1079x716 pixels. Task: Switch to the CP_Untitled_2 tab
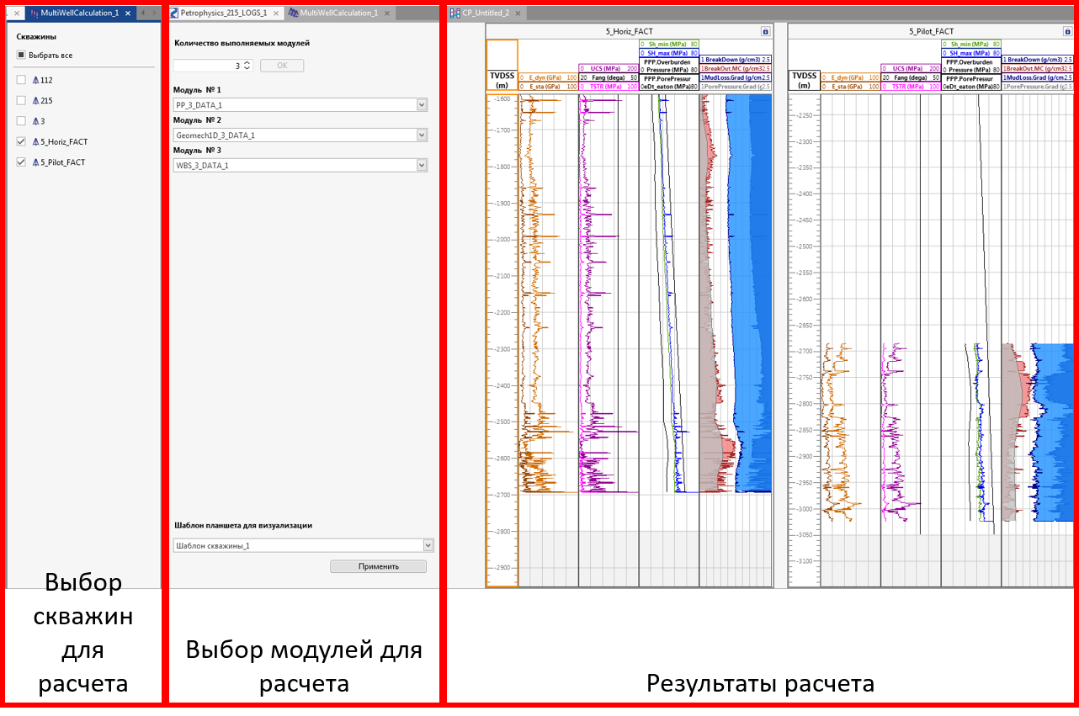[486, 13]
